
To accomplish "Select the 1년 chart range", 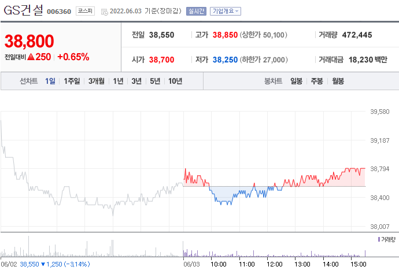I will click(x=118, y=81).
